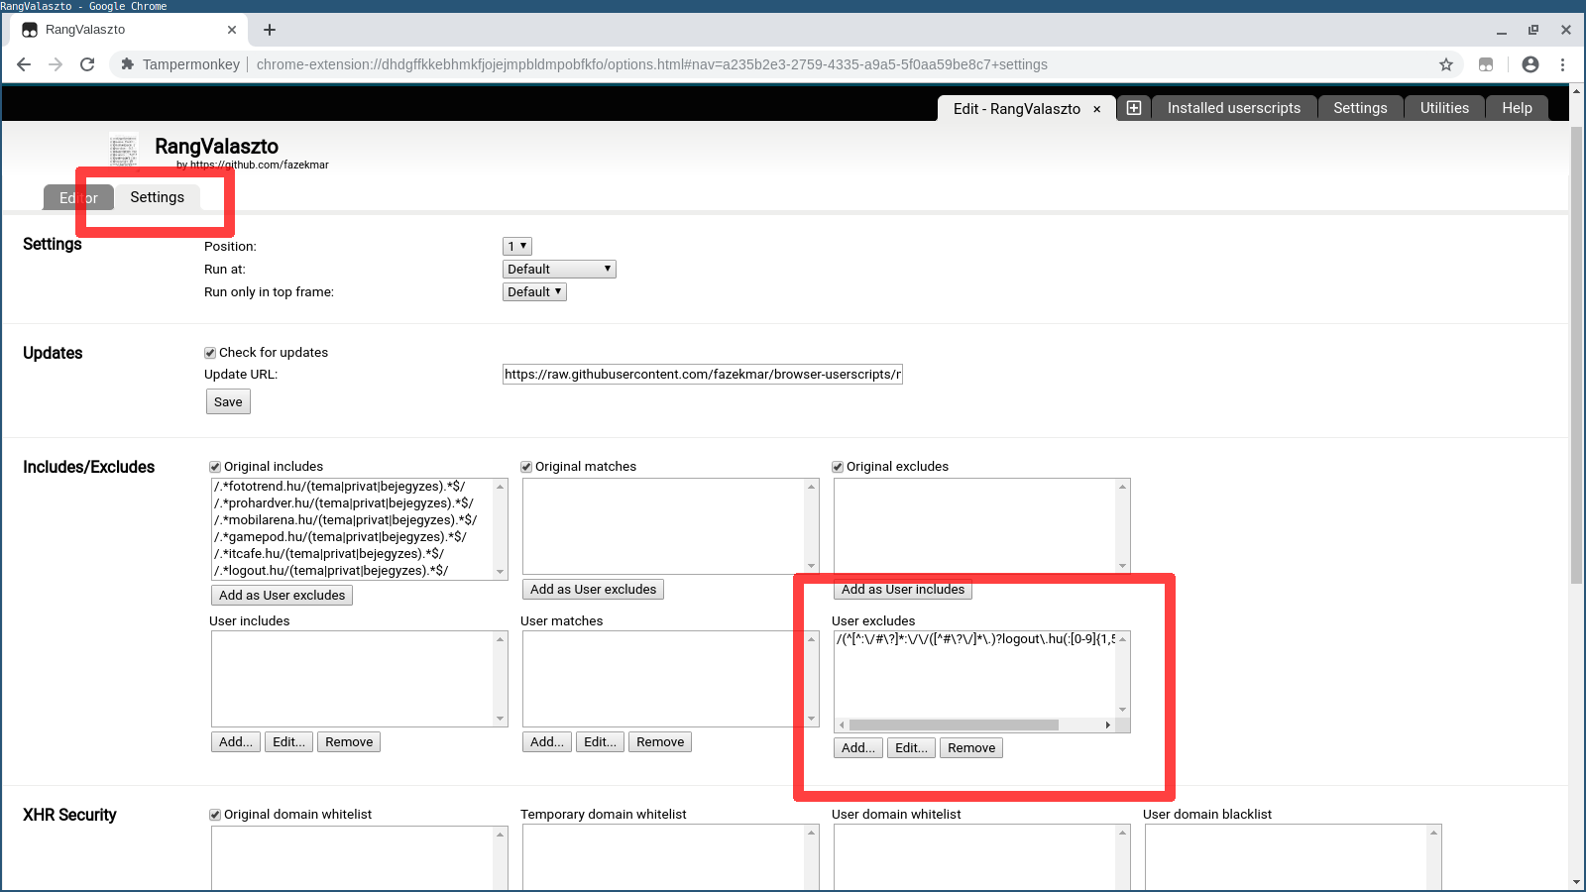The width and height of the screenshot is (1586, 892).
Task: Open Run only in top frame dropdown
Action: click(534, 291)
